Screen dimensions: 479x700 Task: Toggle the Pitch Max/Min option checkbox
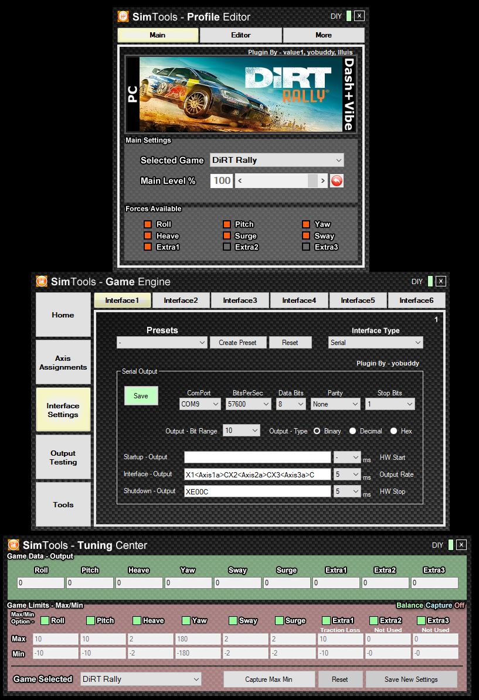[x=91, y=620]
